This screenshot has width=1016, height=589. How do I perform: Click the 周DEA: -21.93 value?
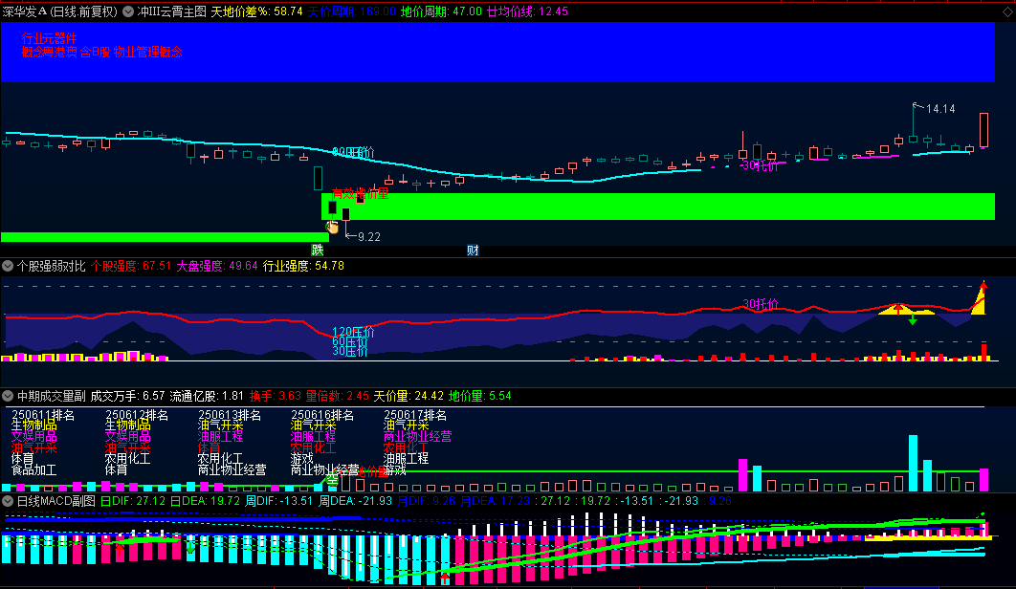[x=356, y=501]
